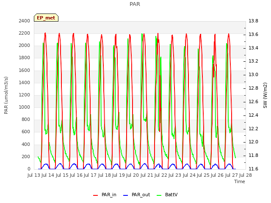The width and height of the screenshot is (271, 203).
Task: Click the PAR_in legend label
Action: click(x=109, y=195)
